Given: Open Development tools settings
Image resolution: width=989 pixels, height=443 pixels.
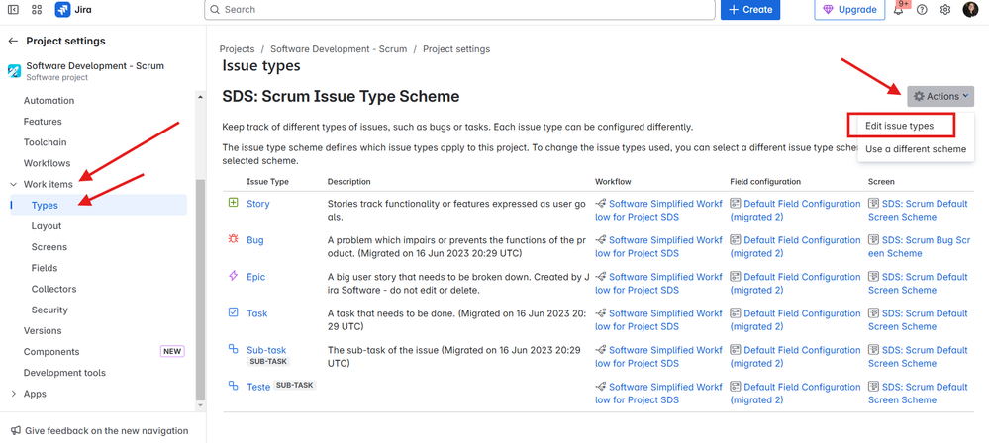Looking at the screenshot, I should pos(64,373).
